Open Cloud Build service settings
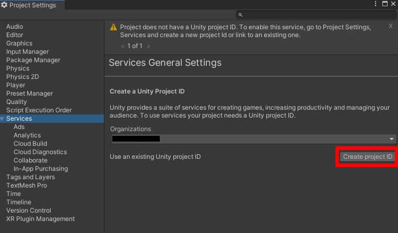The height and width of the screenshot is (233, 398). coord(30,144)
